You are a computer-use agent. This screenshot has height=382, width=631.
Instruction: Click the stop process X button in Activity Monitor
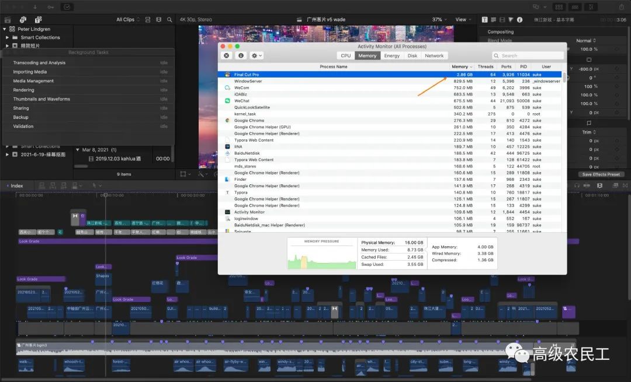tap(227, 56)
